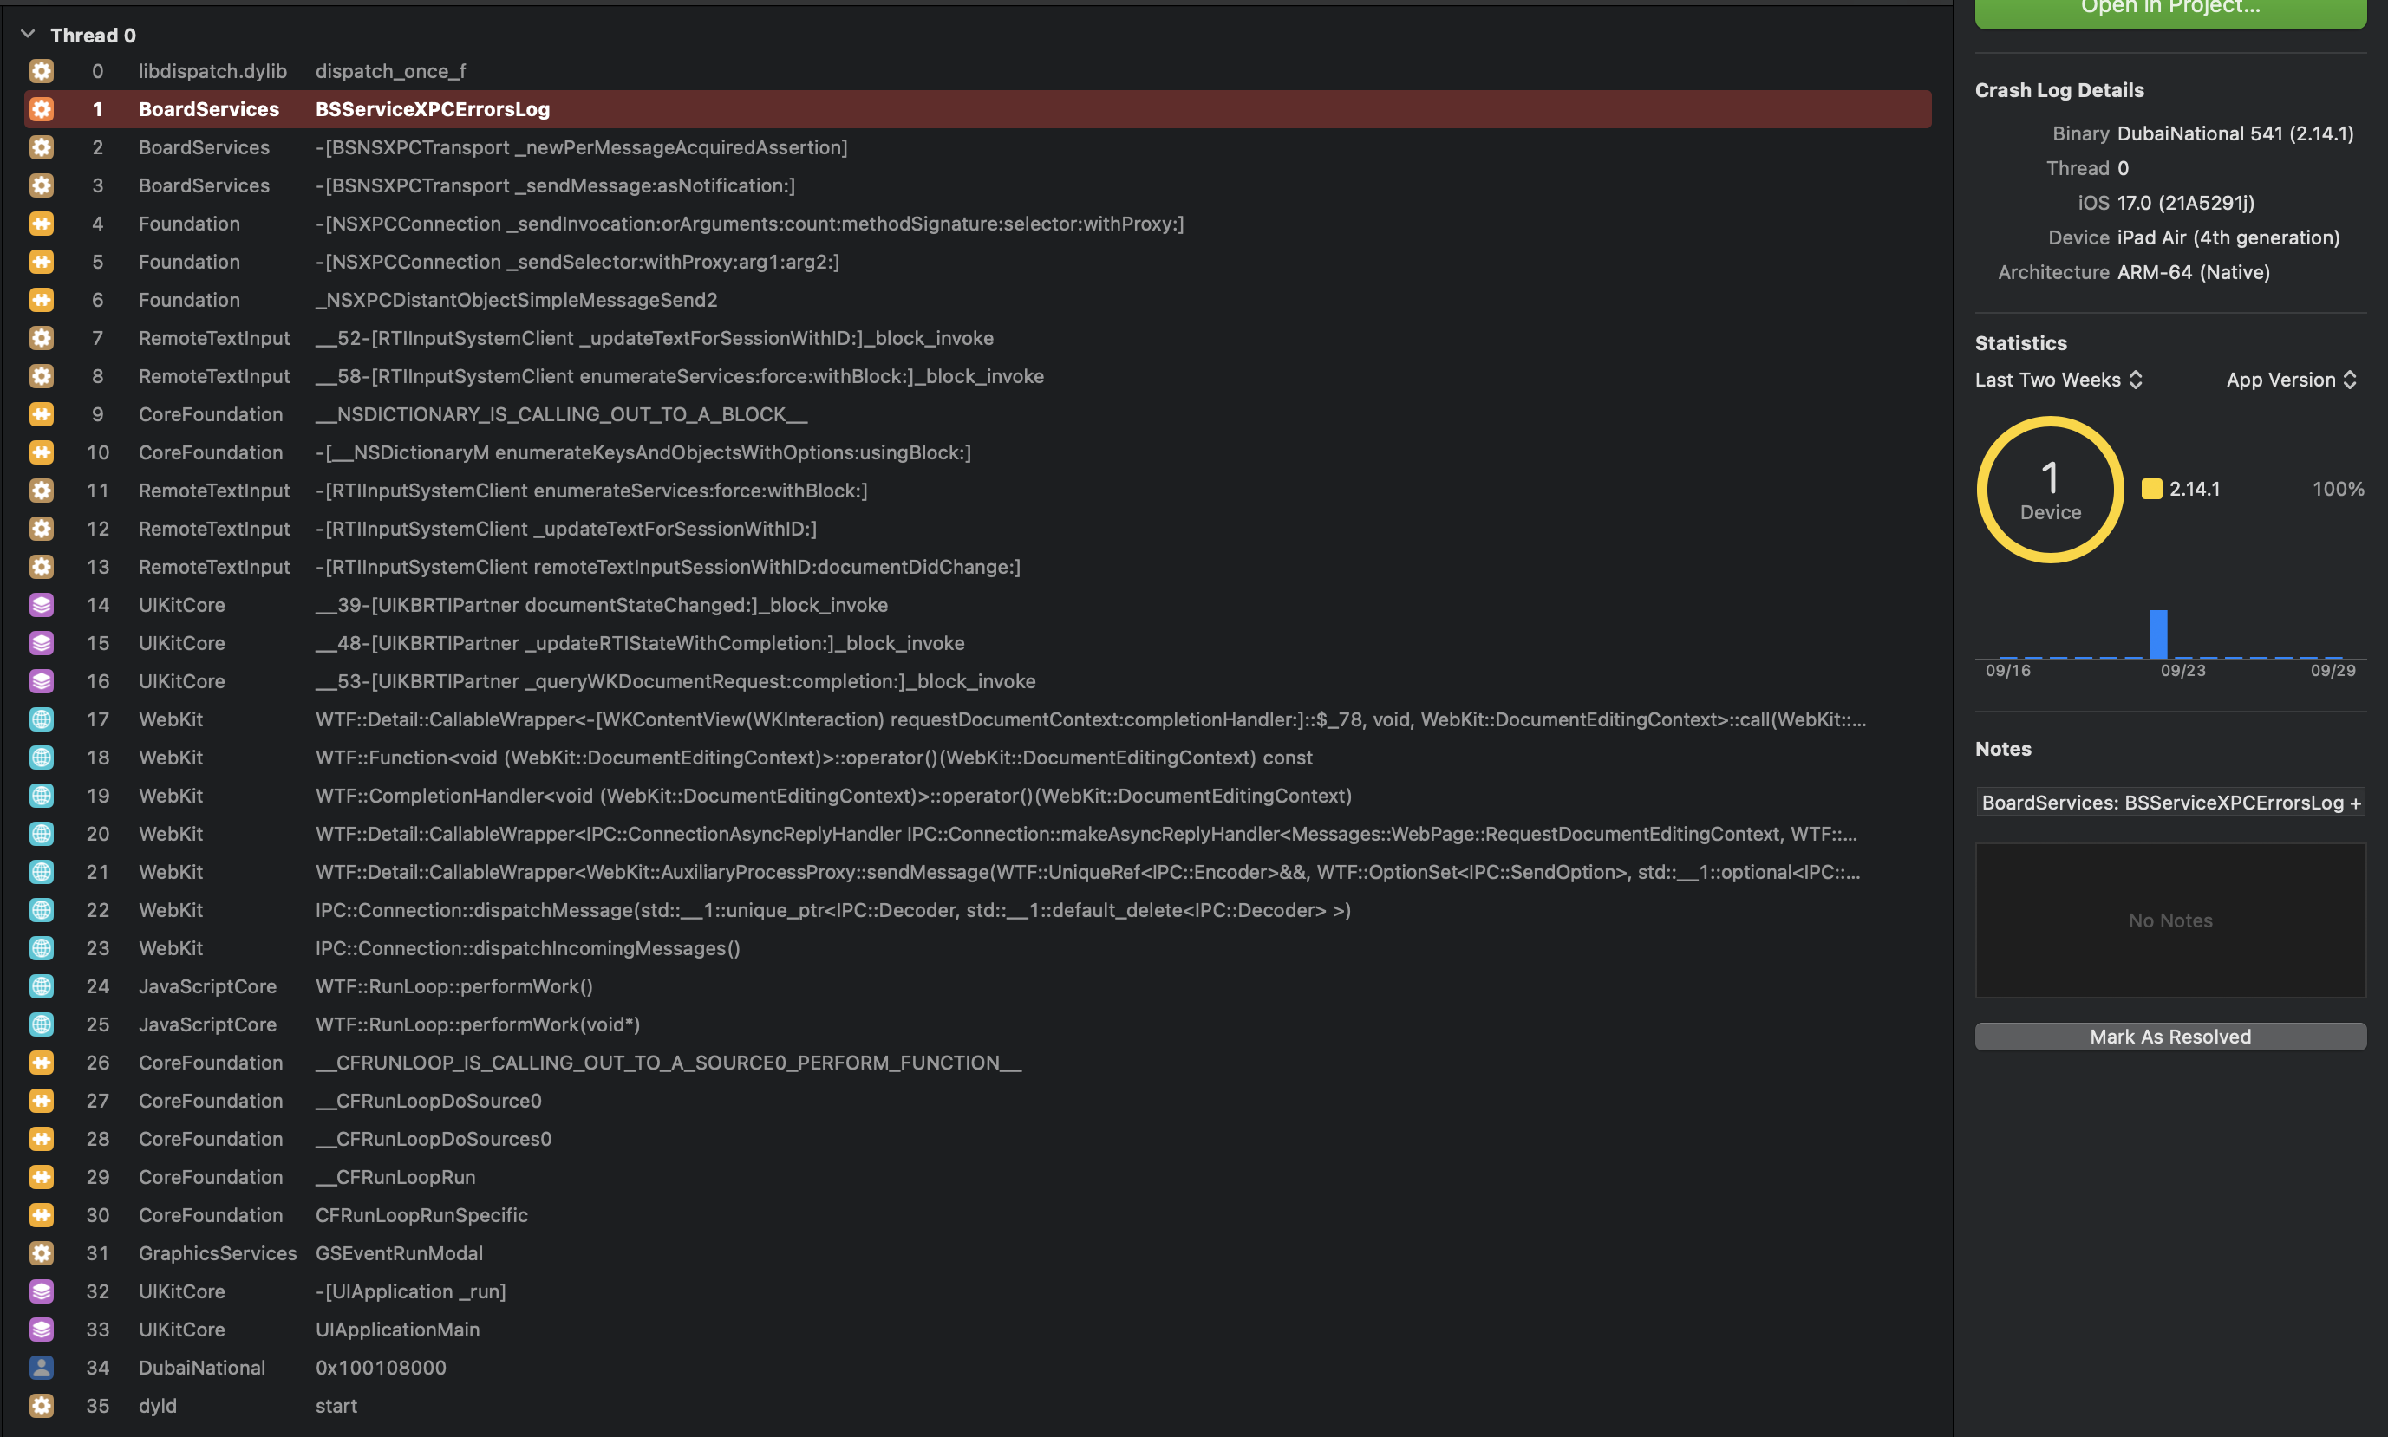Open the App Version statistics dropdown
Image resolution: width=2388 pixels, height=1437 pixels.
click(2291, 380)
